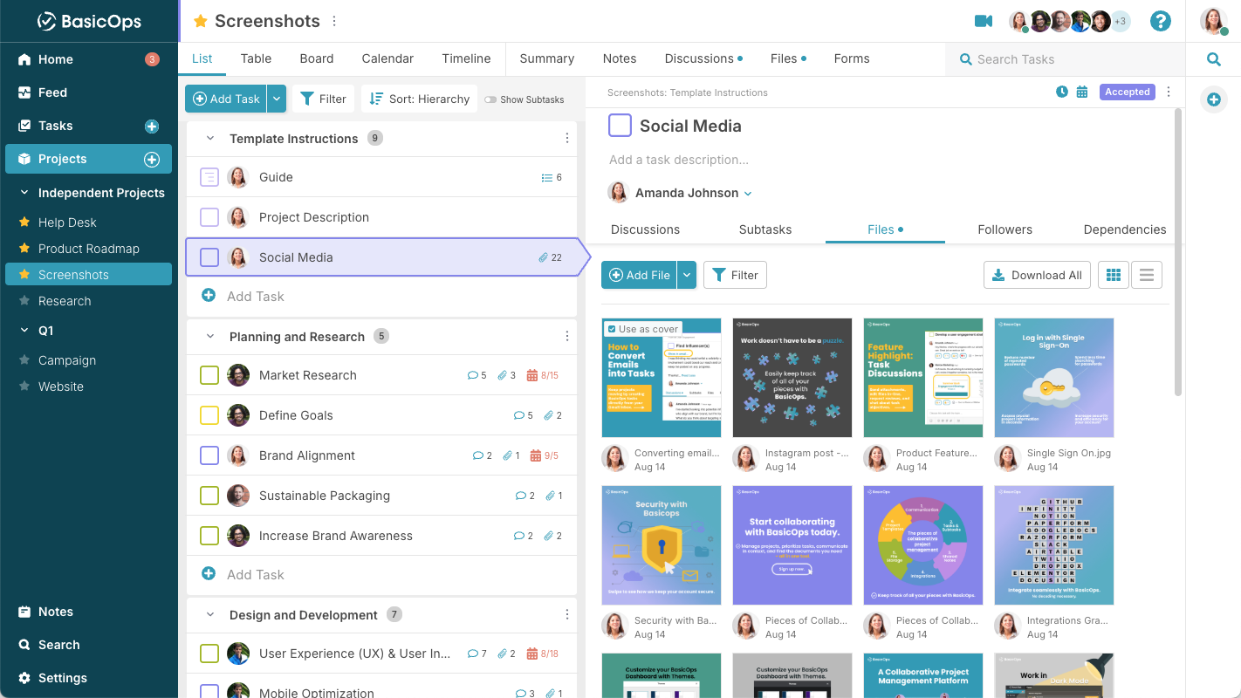This screenshot has width=1241, height=698.
Task: Open the Sort: Hierarchy dropdown
Action: (420, 99)
